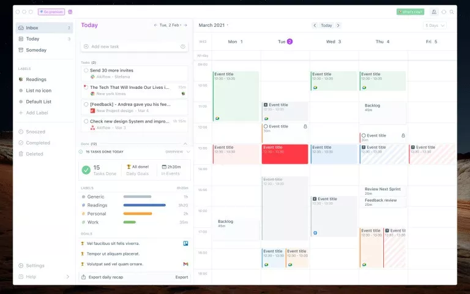Click the Deleted trash icon
Screen dimensions: 470x294
coord(21,154)
